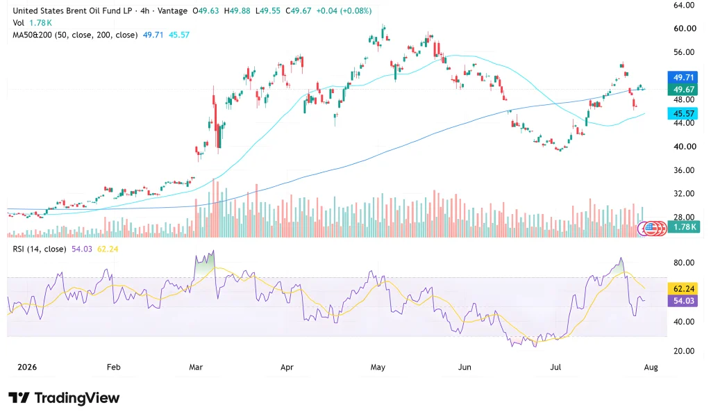The width and height of the screenshot is (711, 419).
Task: Click the 2026 label on the time axis
Action: point(27,368)
